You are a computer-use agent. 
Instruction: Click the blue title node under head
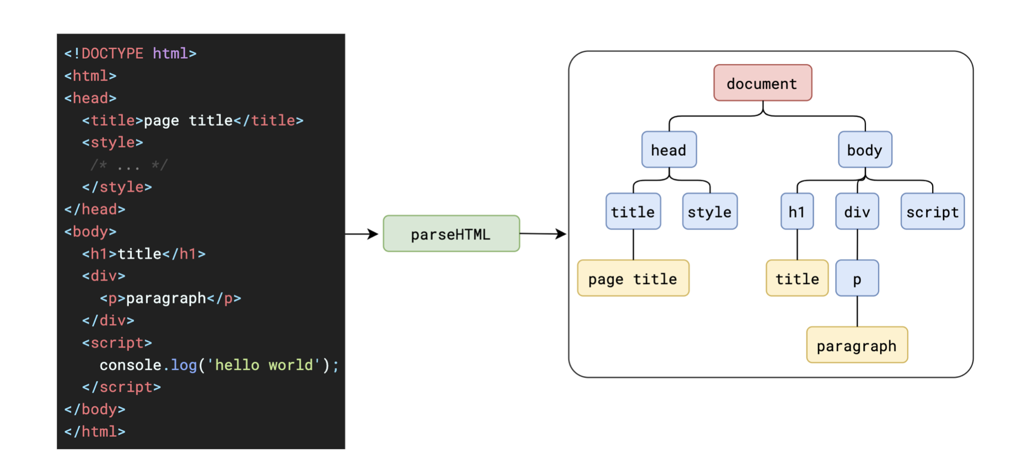click(x=633, y=211)
